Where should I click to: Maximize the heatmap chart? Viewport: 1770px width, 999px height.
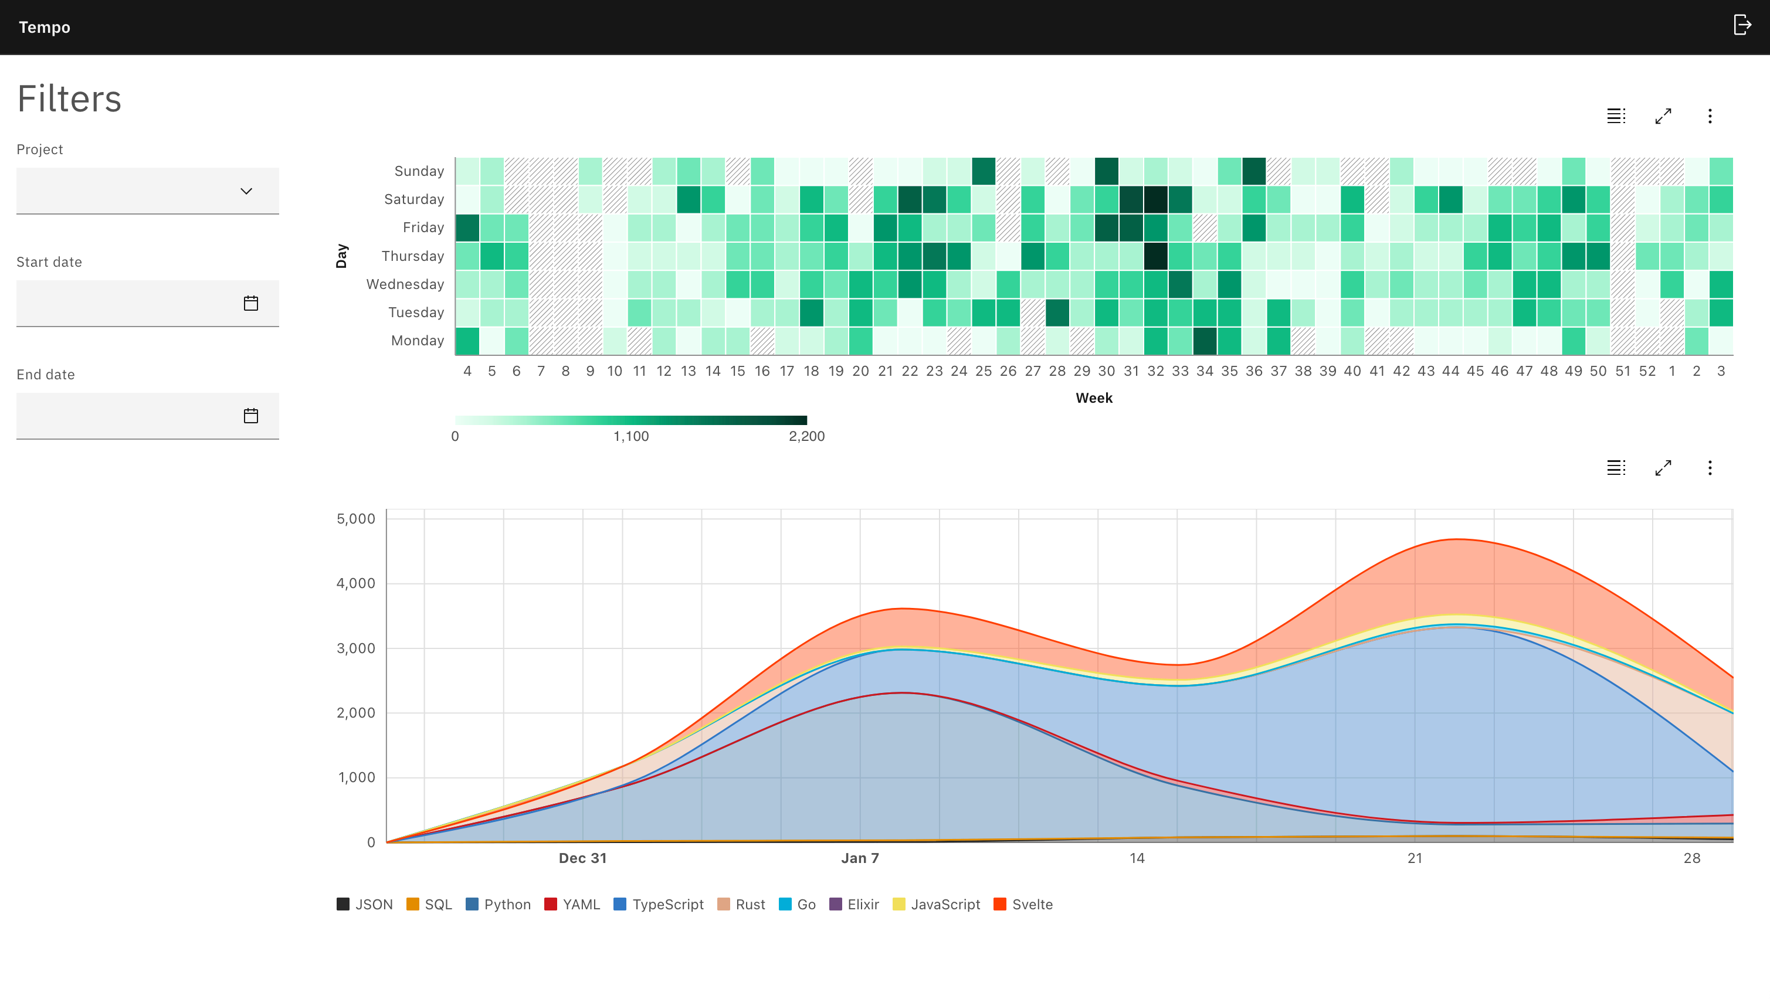pos(1663,116)
